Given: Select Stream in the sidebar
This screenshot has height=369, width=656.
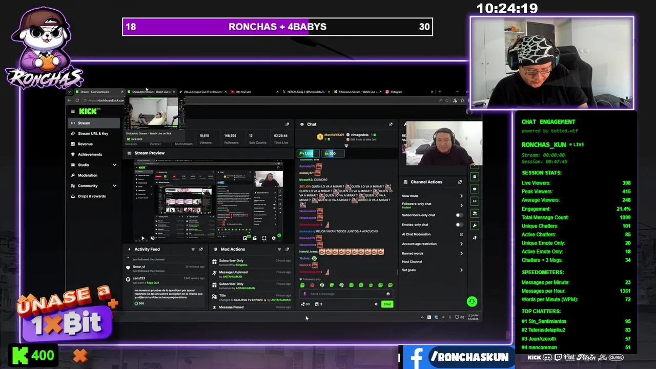Looking at the screenshot, I should click(94, 123).
